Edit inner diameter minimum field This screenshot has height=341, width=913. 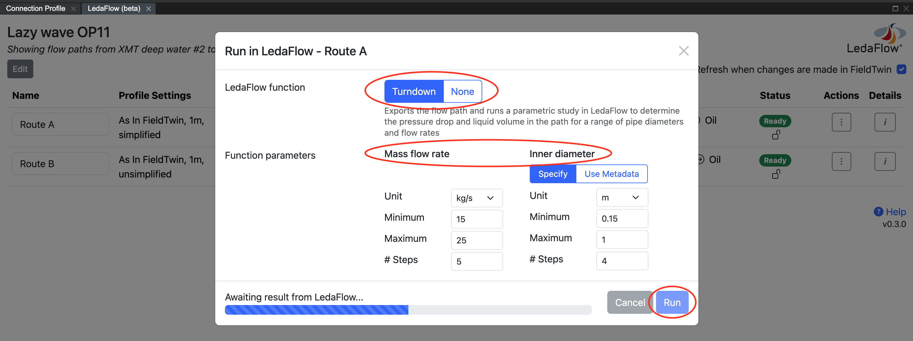click(x=622, y=219)
